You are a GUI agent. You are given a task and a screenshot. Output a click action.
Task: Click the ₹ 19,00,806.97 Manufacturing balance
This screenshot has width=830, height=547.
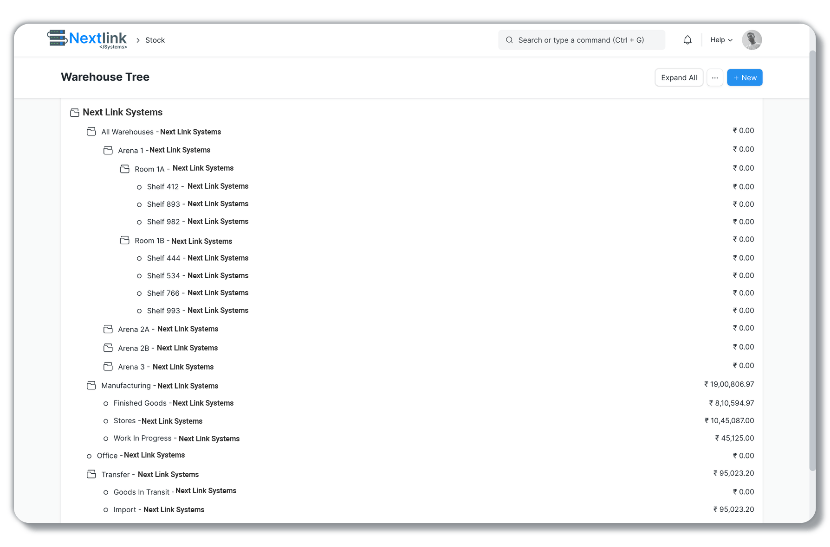click(x=729, y=384)
